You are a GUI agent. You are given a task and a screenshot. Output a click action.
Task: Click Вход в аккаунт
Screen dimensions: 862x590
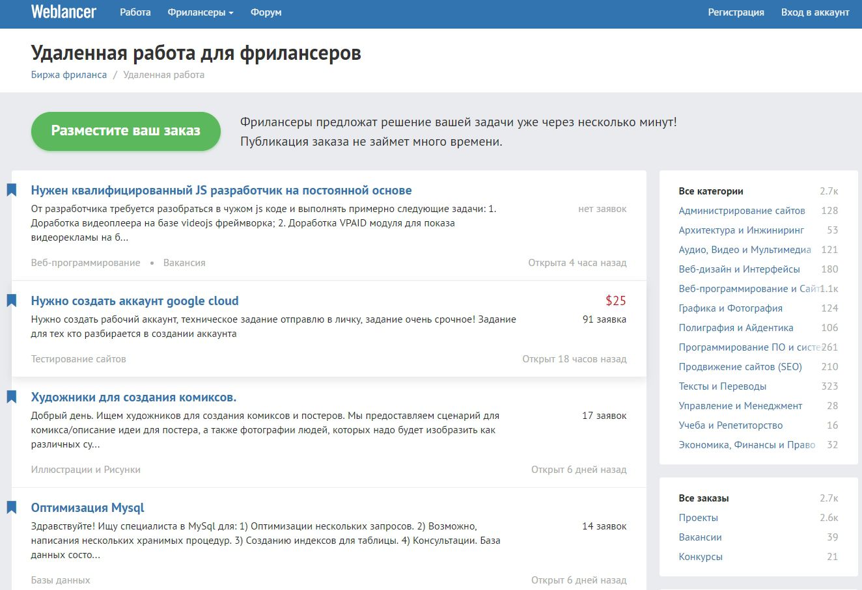click(815, 12)
